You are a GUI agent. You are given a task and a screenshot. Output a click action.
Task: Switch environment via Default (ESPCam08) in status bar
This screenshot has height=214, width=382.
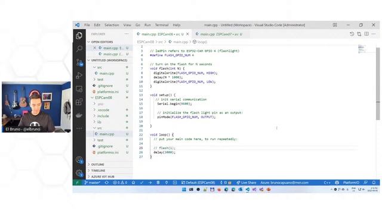[198, 182]
